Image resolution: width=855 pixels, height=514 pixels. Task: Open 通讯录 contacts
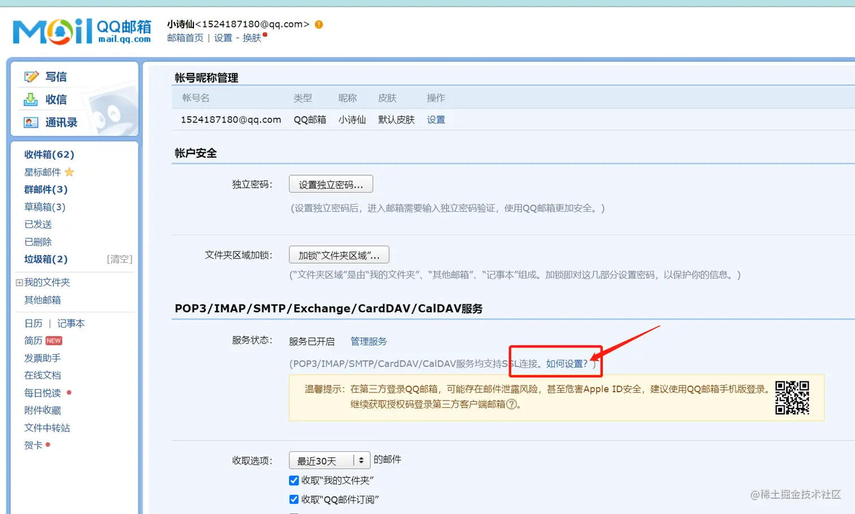click(x=61, y=123)
